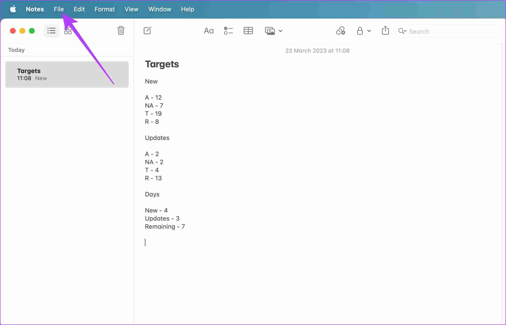
Task: Switch to list view layout
Action: click(x=51, y=31)
